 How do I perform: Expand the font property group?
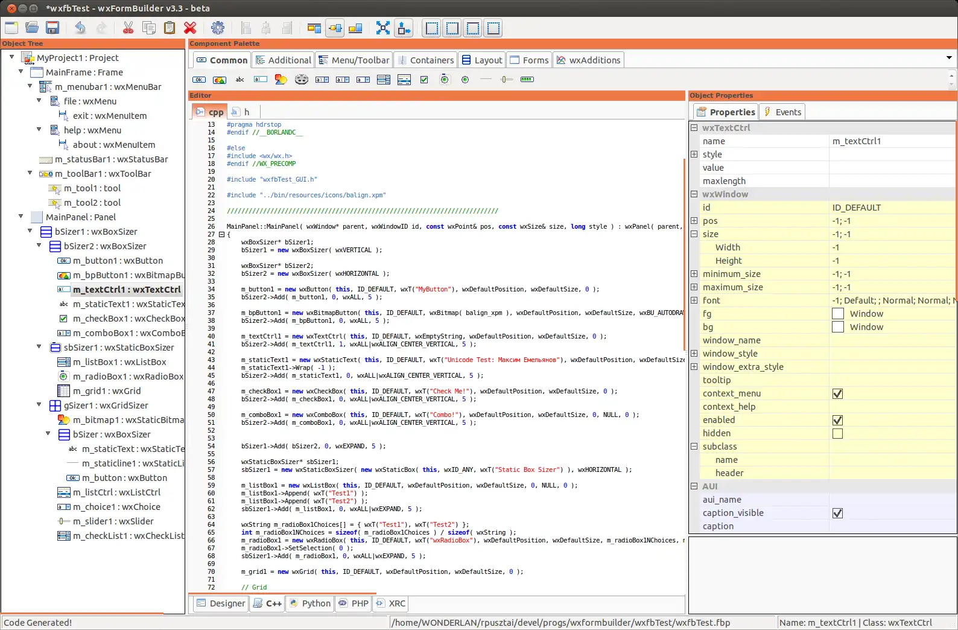(x=694, y=301)
